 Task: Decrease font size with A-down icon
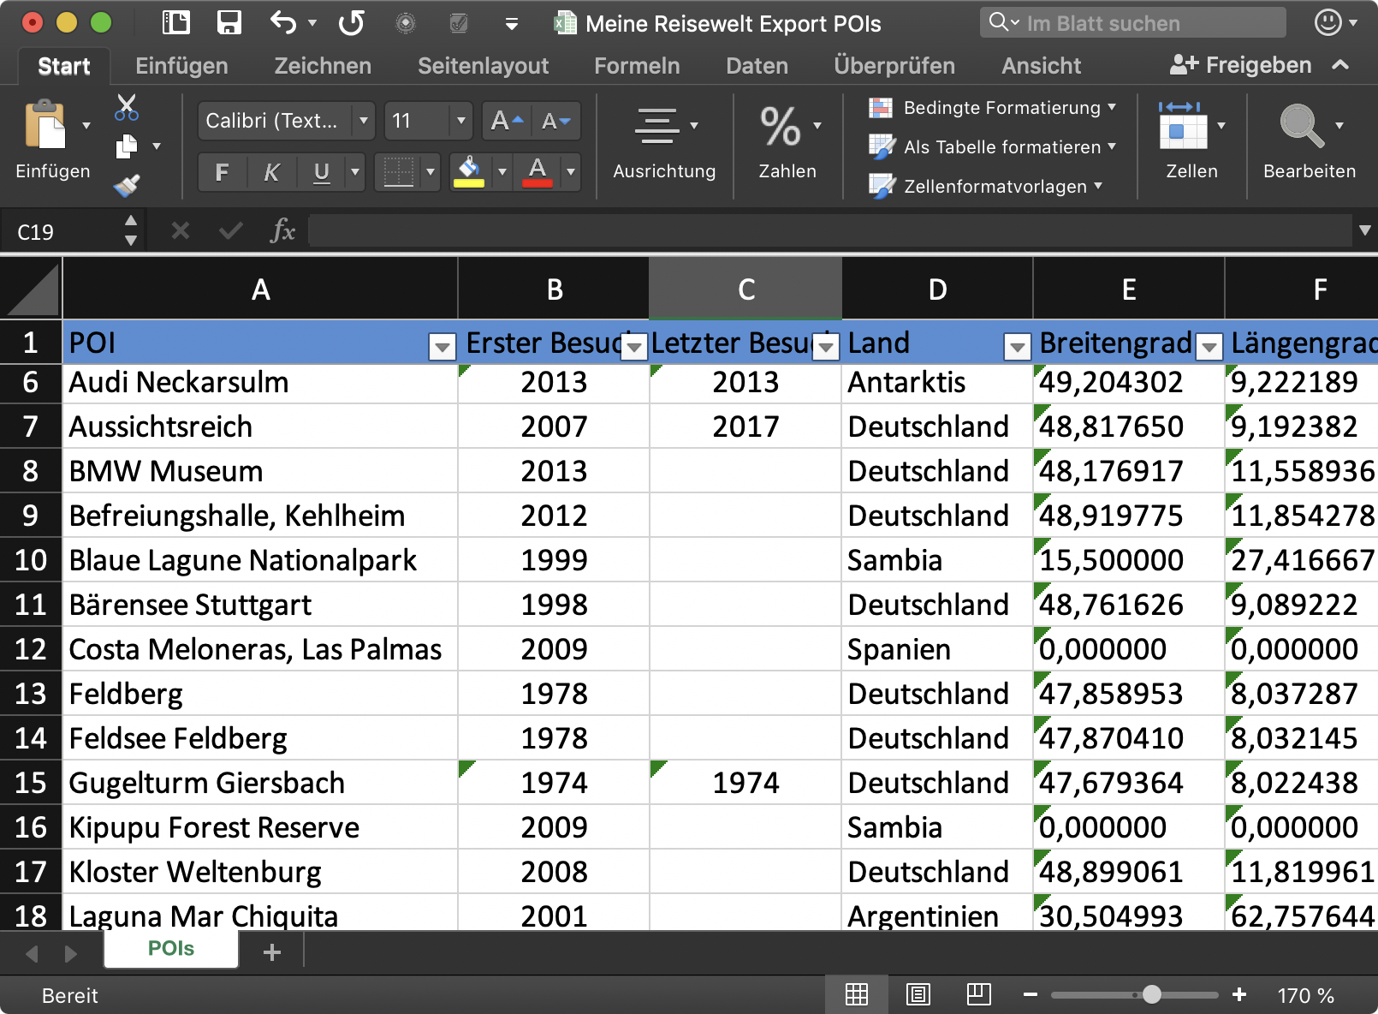556,121
